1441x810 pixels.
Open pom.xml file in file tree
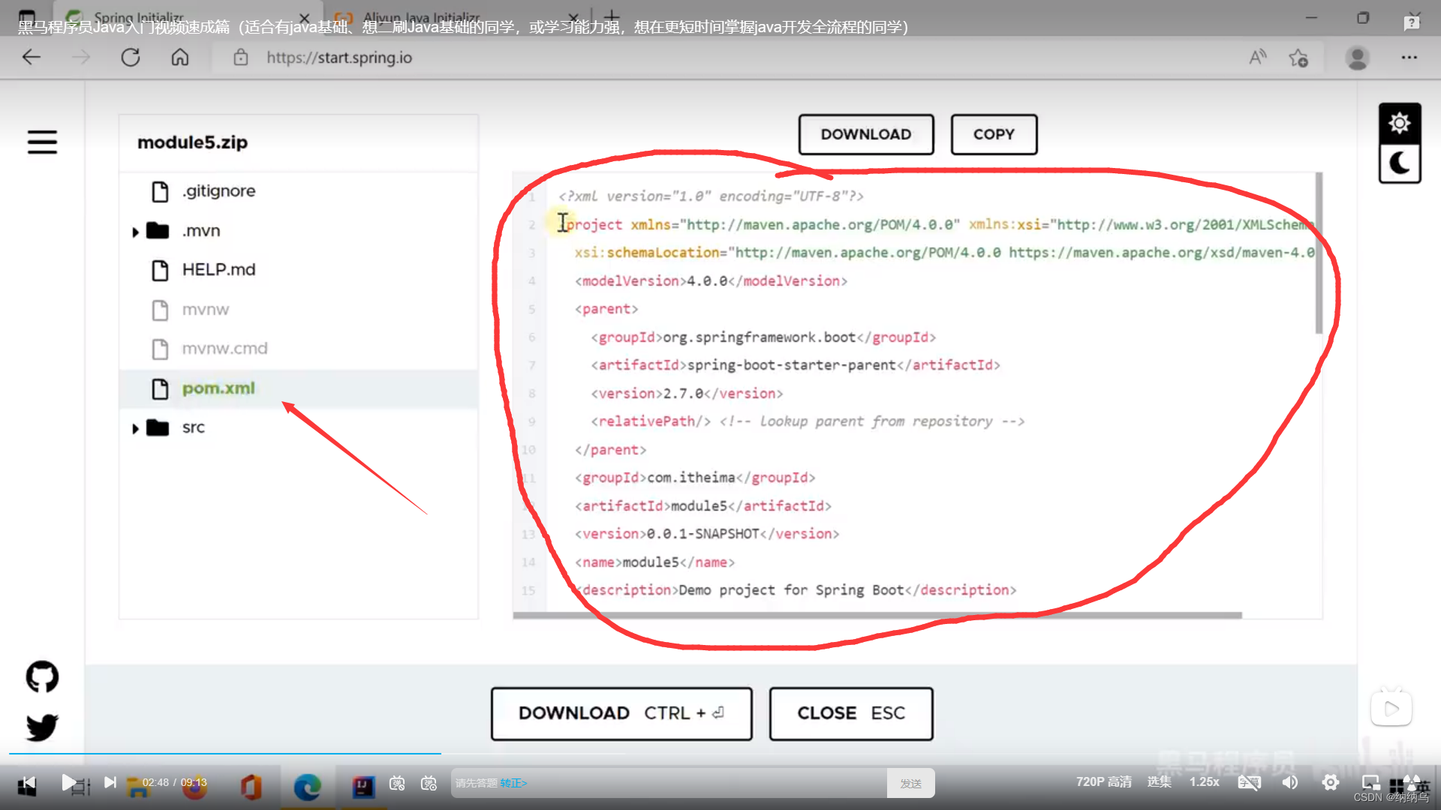[218, 387]
